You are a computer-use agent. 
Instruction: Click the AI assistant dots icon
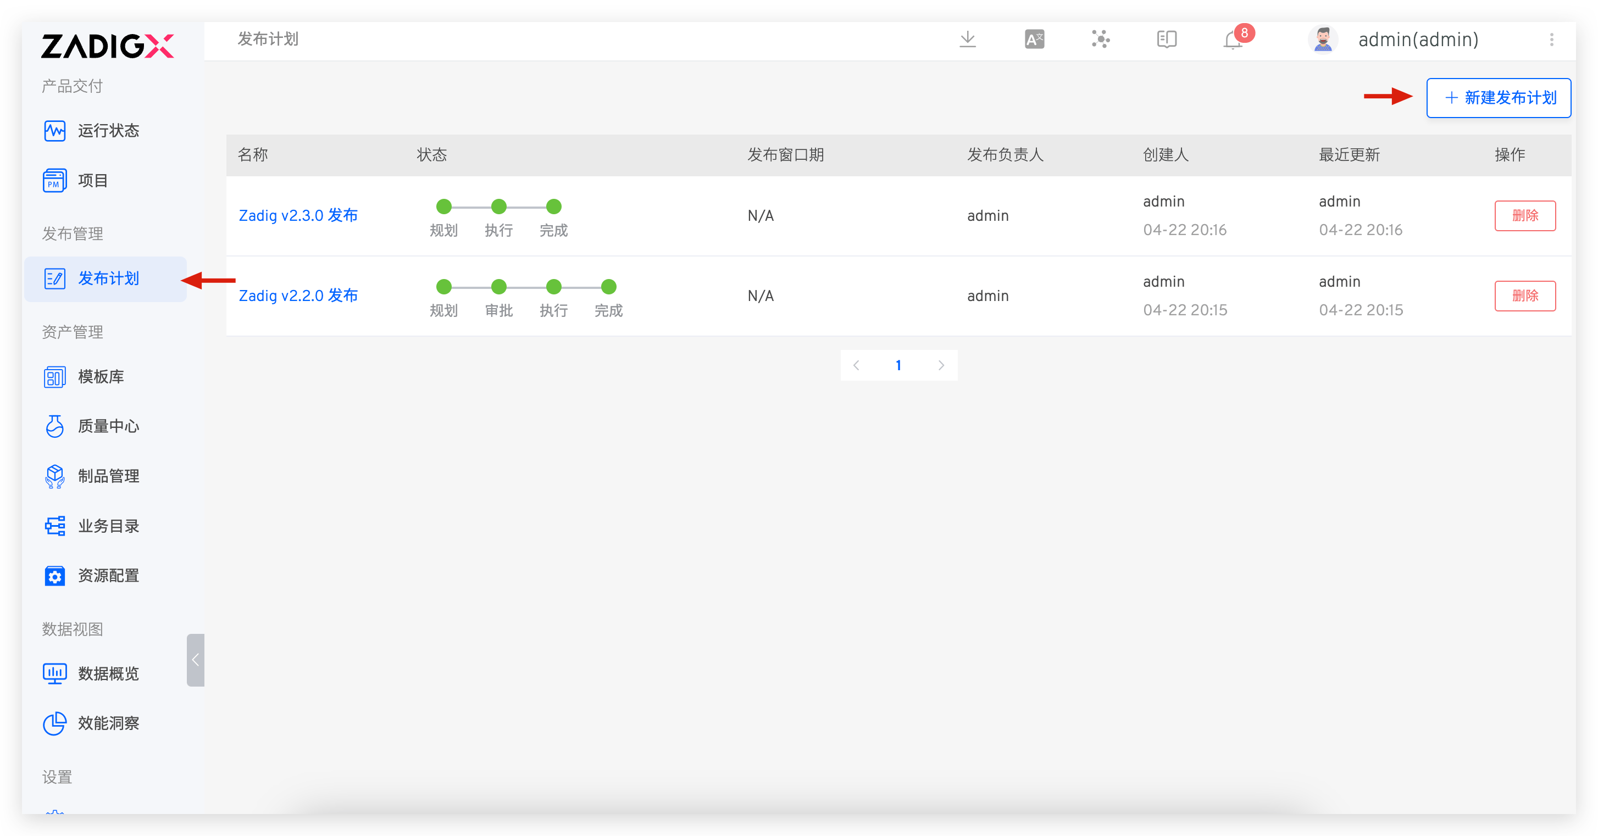[1101, 40]
